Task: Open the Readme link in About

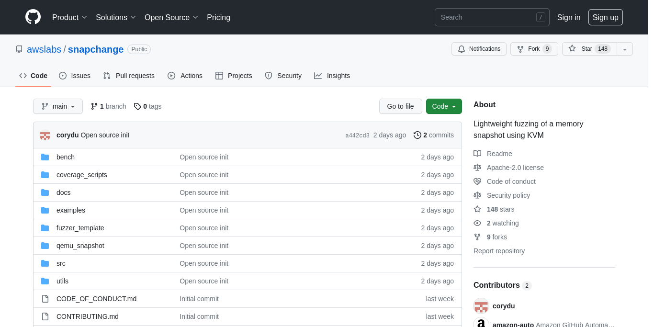Action: tap(499, 154)
